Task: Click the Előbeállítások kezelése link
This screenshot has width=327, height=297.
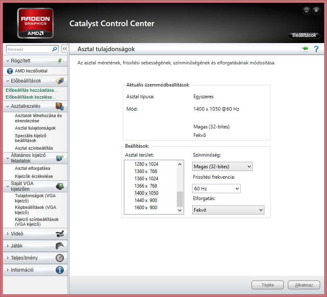Action: click(31, 97)
